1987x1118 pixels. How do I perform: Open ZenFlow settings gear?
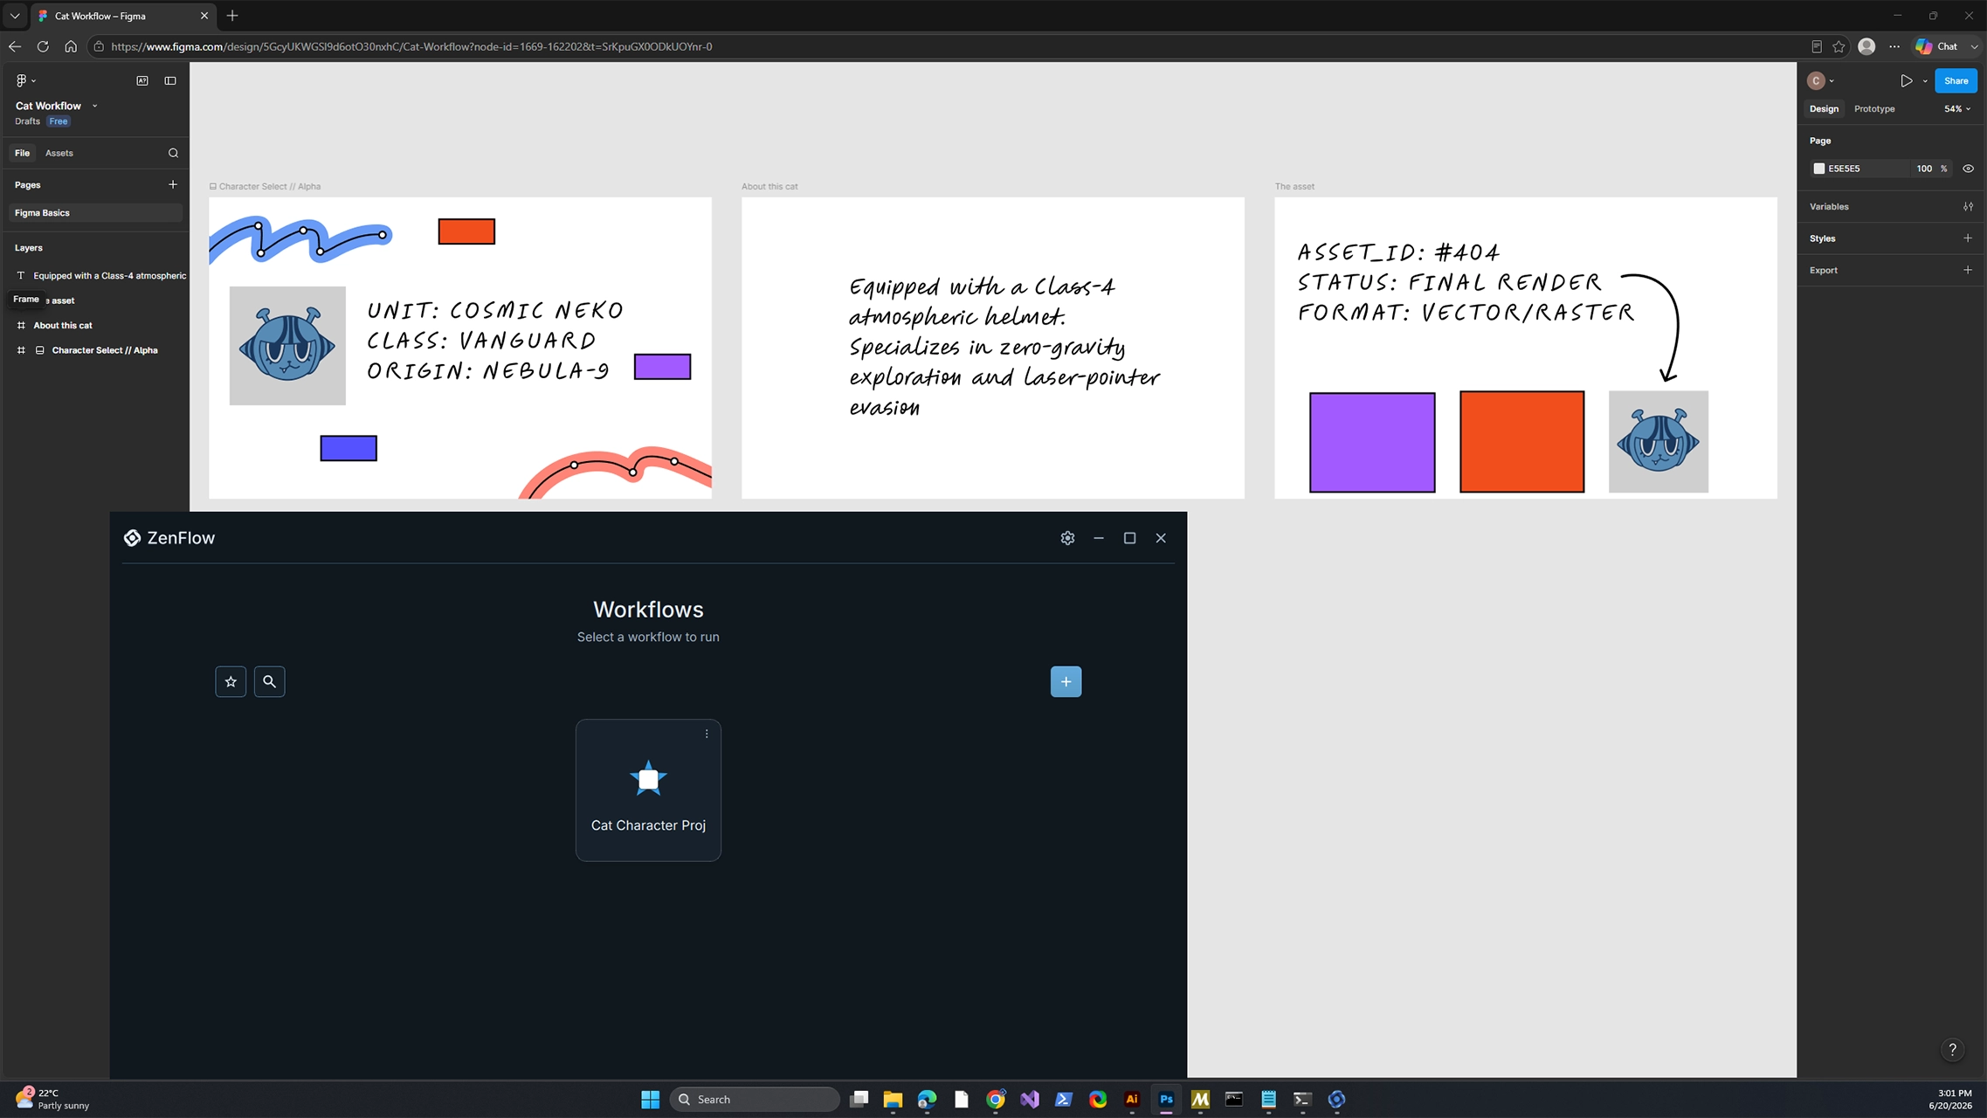tap(1067, 538)
